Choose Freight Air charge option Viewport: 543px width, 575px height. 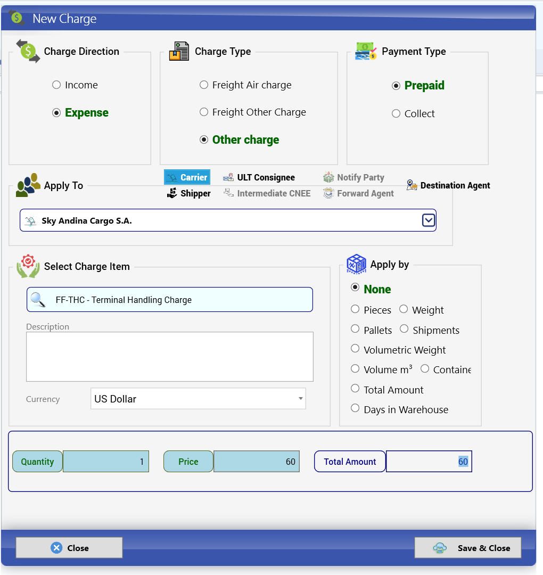pyautogui.click(x=204, y=85)
